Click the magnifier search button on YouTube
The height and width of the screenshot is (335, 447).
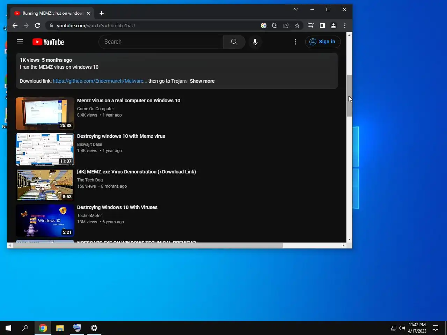(x=234, y=42)
